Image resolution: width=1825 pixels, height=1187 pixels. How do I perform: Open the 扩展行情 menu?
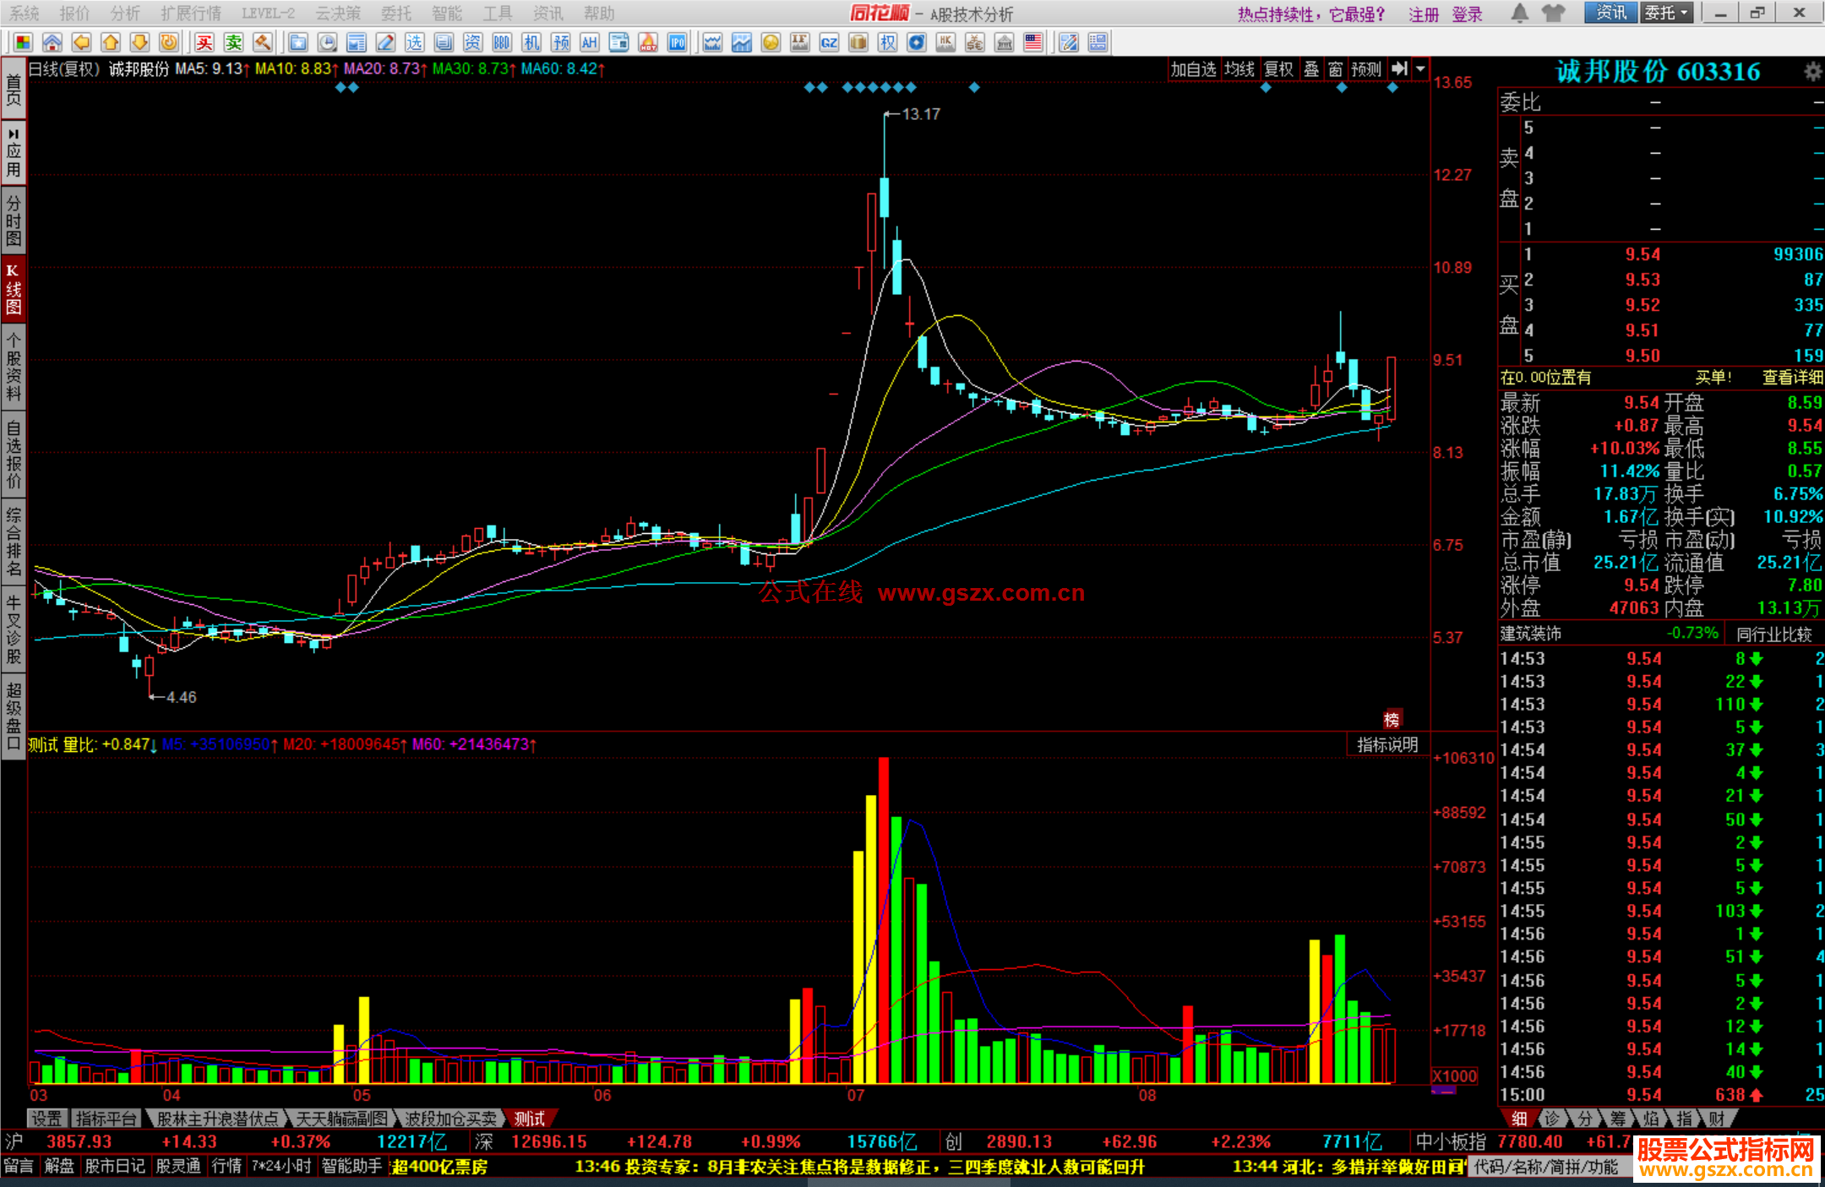pos(191,14)
